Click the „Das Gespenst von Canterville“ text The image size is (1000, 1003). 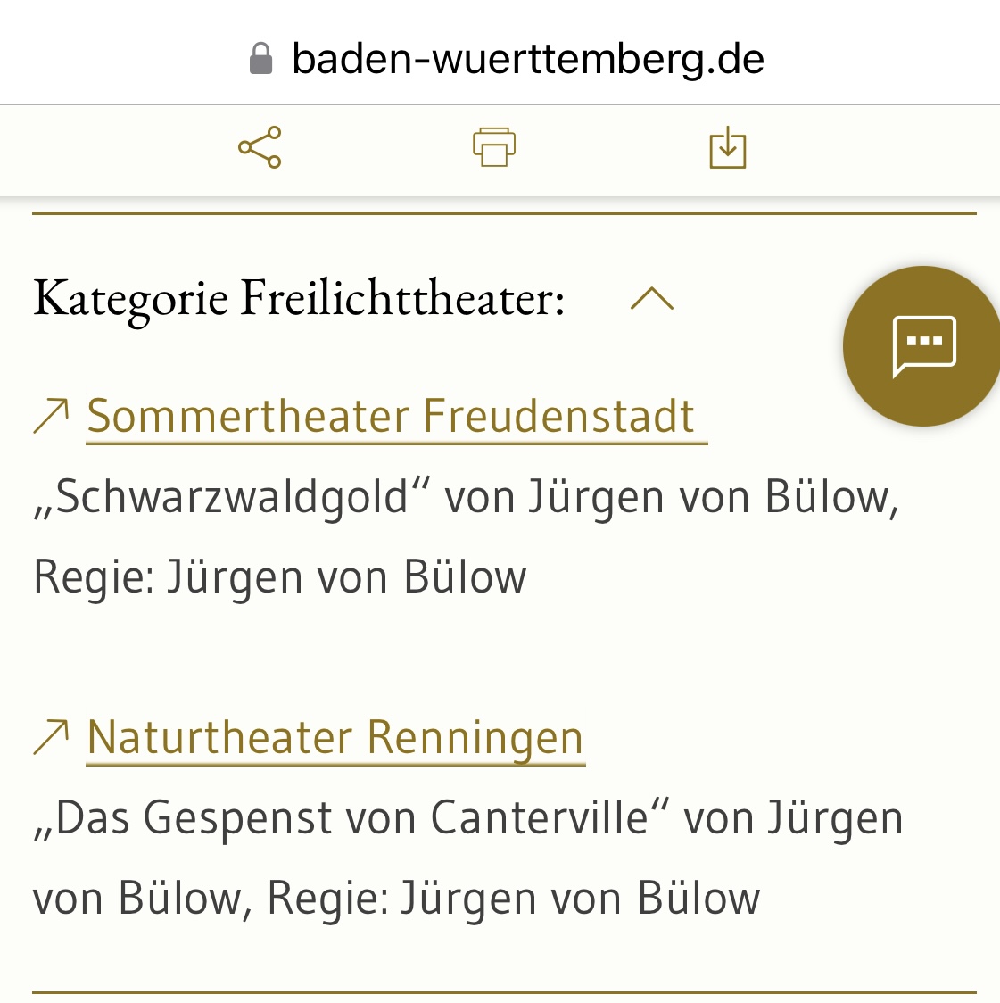click(x=351, y=817)
